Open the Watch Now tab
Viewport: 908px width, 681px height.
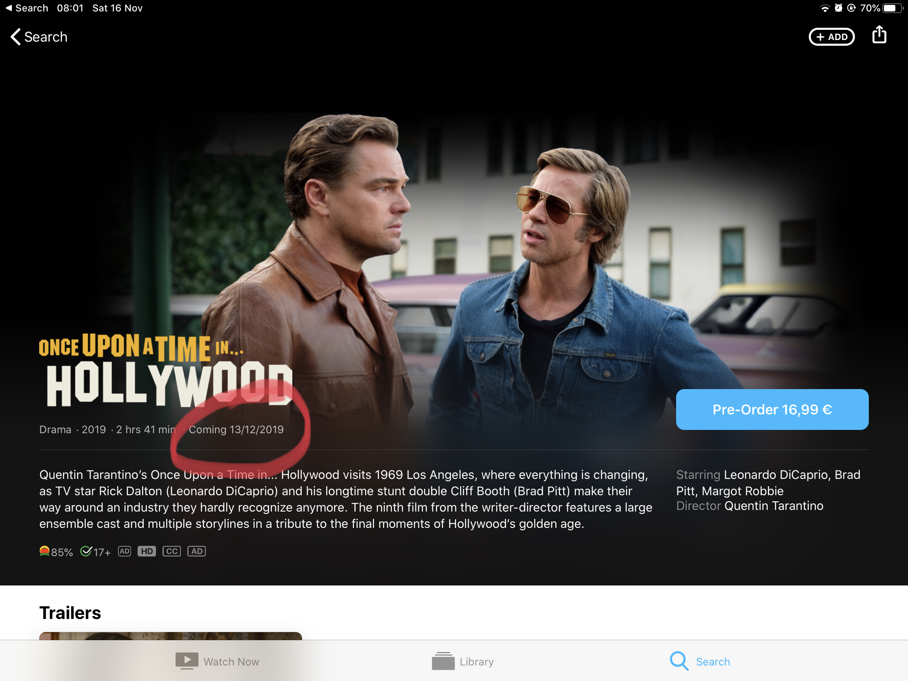[x=217, y=661]
